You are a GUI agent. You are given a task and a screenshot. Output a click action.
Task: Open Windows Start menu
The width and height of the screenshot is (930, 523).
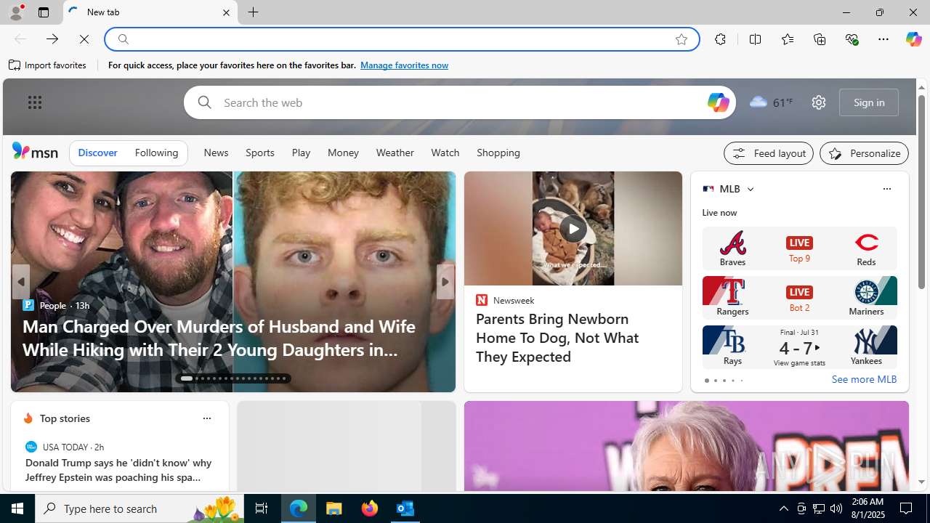point(17,508)
